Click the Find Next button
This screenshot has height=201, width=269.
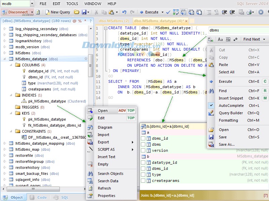(252, 39)
